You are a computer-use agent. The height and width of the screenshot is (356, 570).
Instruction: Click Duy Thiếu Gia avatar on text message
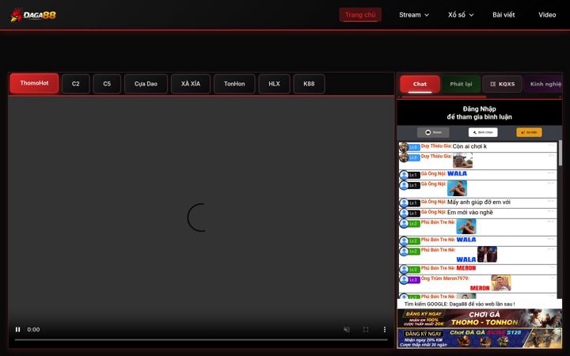tap(404, 147)
